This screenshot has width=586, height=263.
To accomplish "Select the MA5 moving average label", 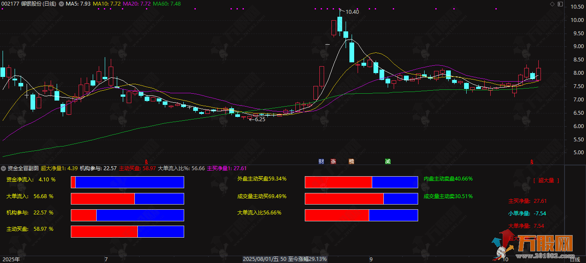I will 78,4.
